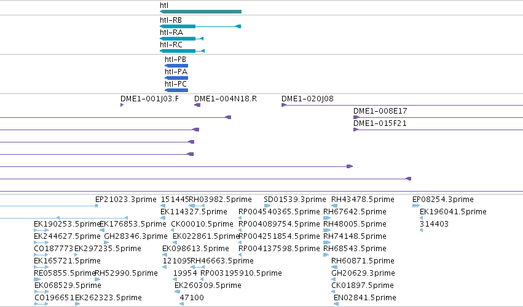Click the DME1-001J03.F clone label

[149, 99]
